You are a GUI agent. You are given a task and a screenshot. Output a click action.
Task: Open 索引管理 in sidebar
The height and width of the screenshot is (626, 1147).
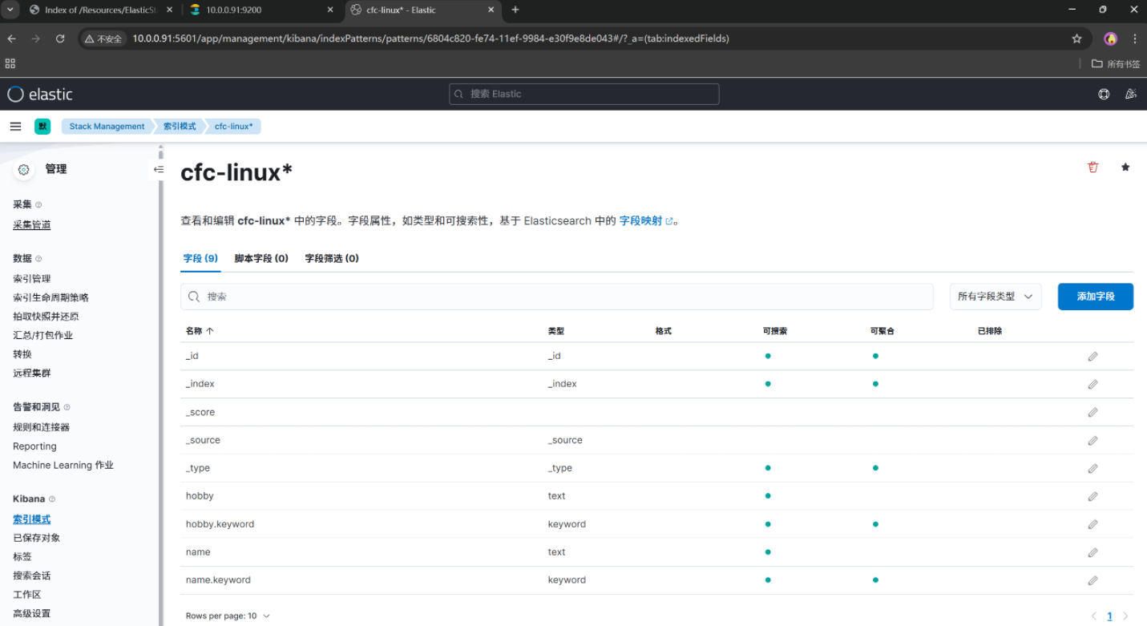tap(32, 279)
